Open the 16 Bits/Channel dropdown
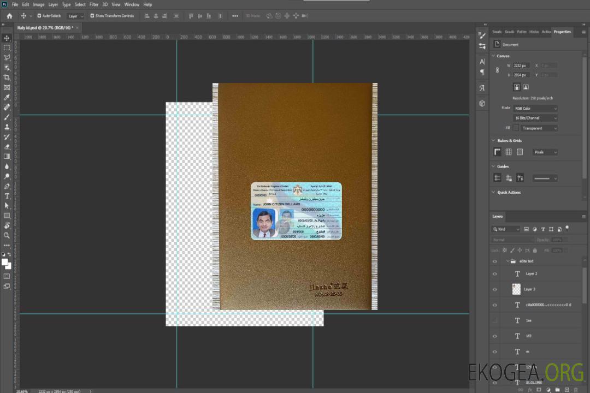The image size is (590, 393). pyautogui.click(x=535, y=118)
